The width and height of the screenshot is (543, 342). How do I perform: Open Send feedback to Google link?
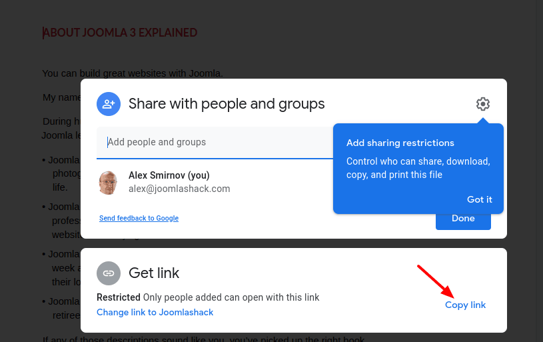[x=139, y=218]
